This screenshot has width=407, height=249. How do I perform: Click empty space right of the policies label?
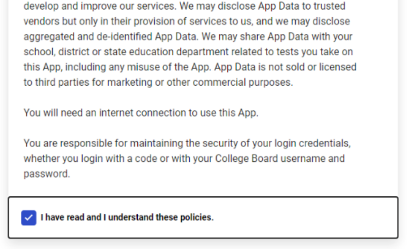point(304,218)
